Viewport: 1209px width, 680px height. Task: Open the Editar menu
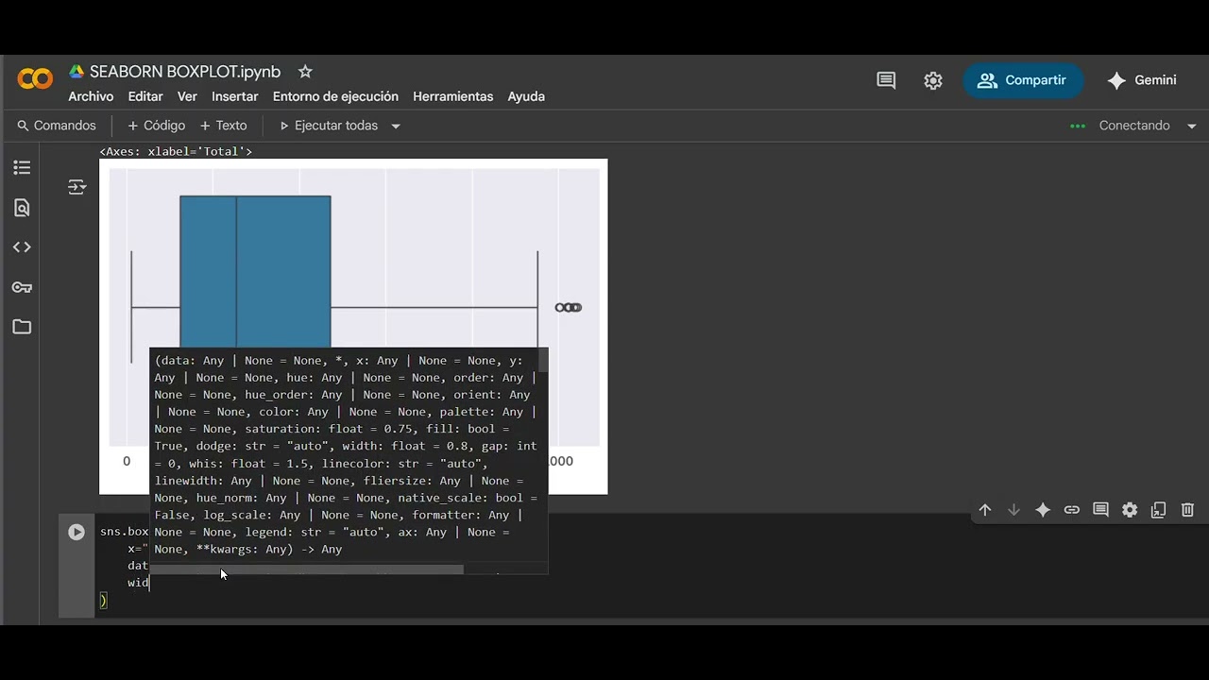point(145,96)
